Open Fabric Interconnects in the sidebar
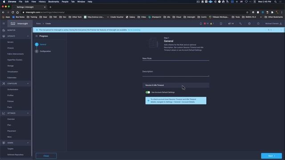The image size is (285, 160). point(16,54)
